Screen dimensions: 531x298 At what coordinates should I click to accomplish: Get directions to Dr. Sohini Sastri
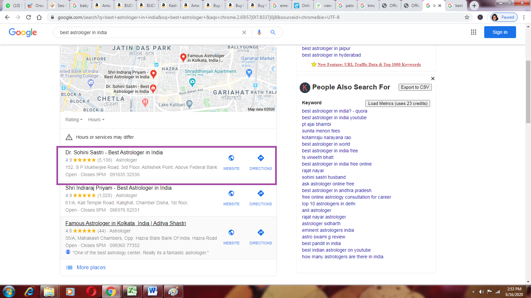click(261, 158)
